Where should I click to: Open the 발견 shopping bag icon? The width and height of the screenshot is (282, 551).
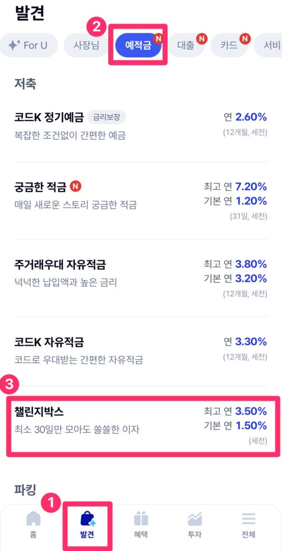(88, 519)
